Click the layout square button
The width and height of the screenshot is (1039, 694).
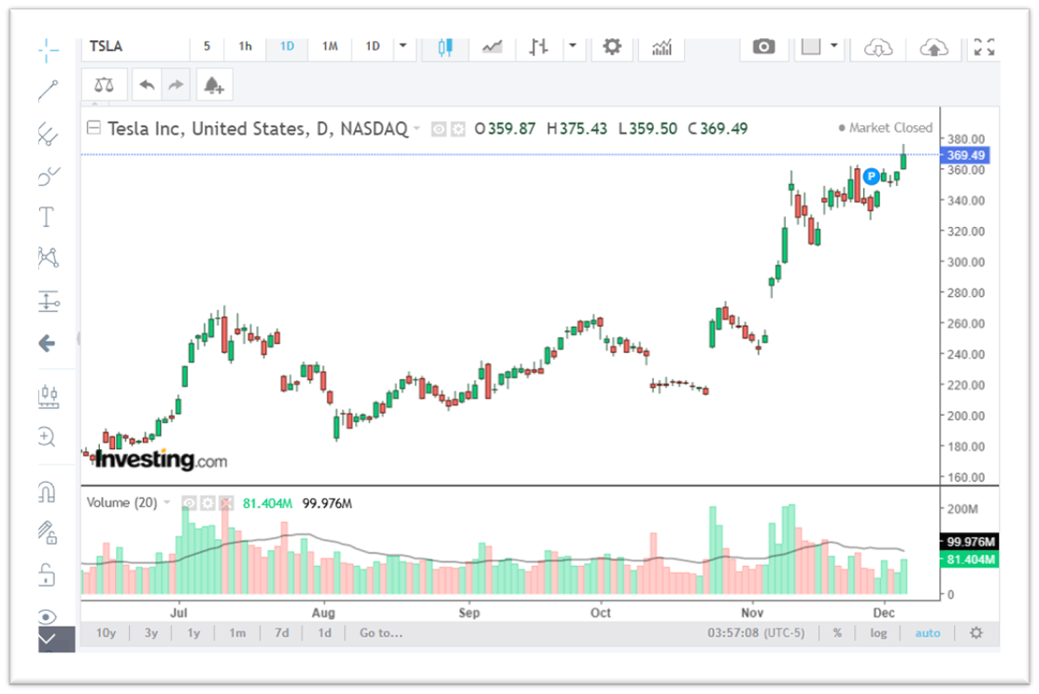[810, 47]
